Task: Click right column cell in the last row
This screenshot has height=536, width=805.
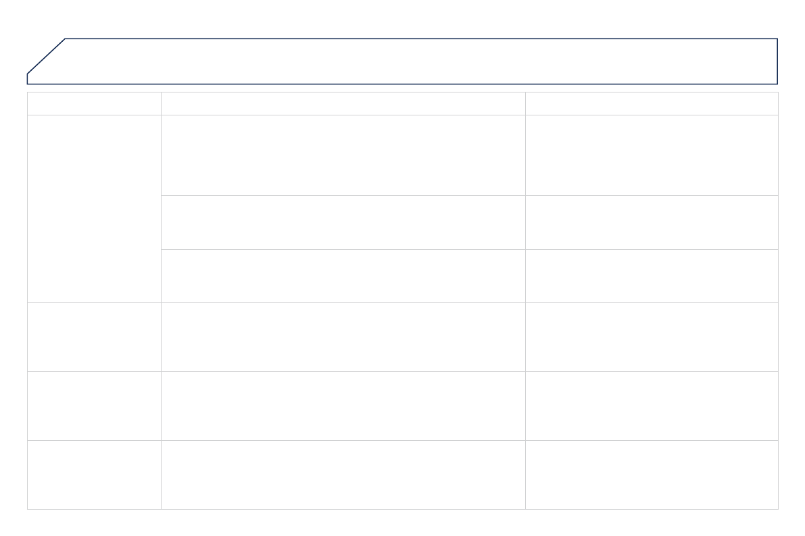Action: coord(652,475)
